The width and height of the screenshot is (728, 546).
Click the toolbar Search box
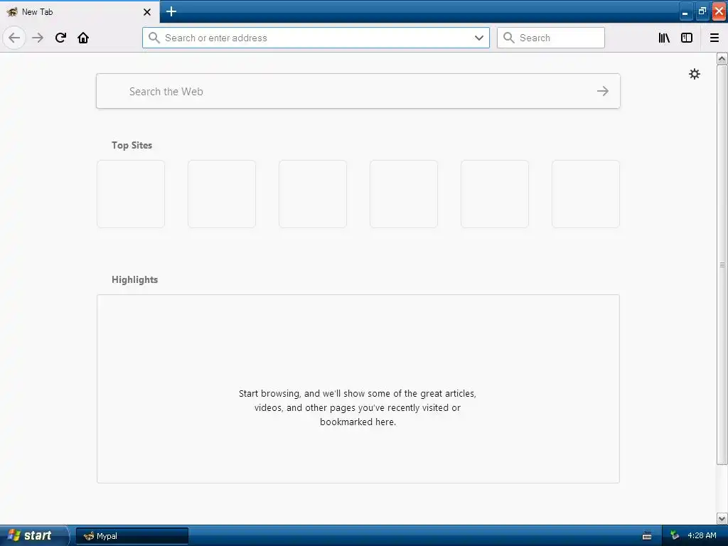pos(551,38)
